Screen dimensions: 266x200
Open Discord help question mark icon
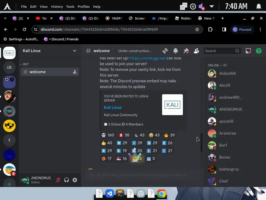click(x=258, y=51)
